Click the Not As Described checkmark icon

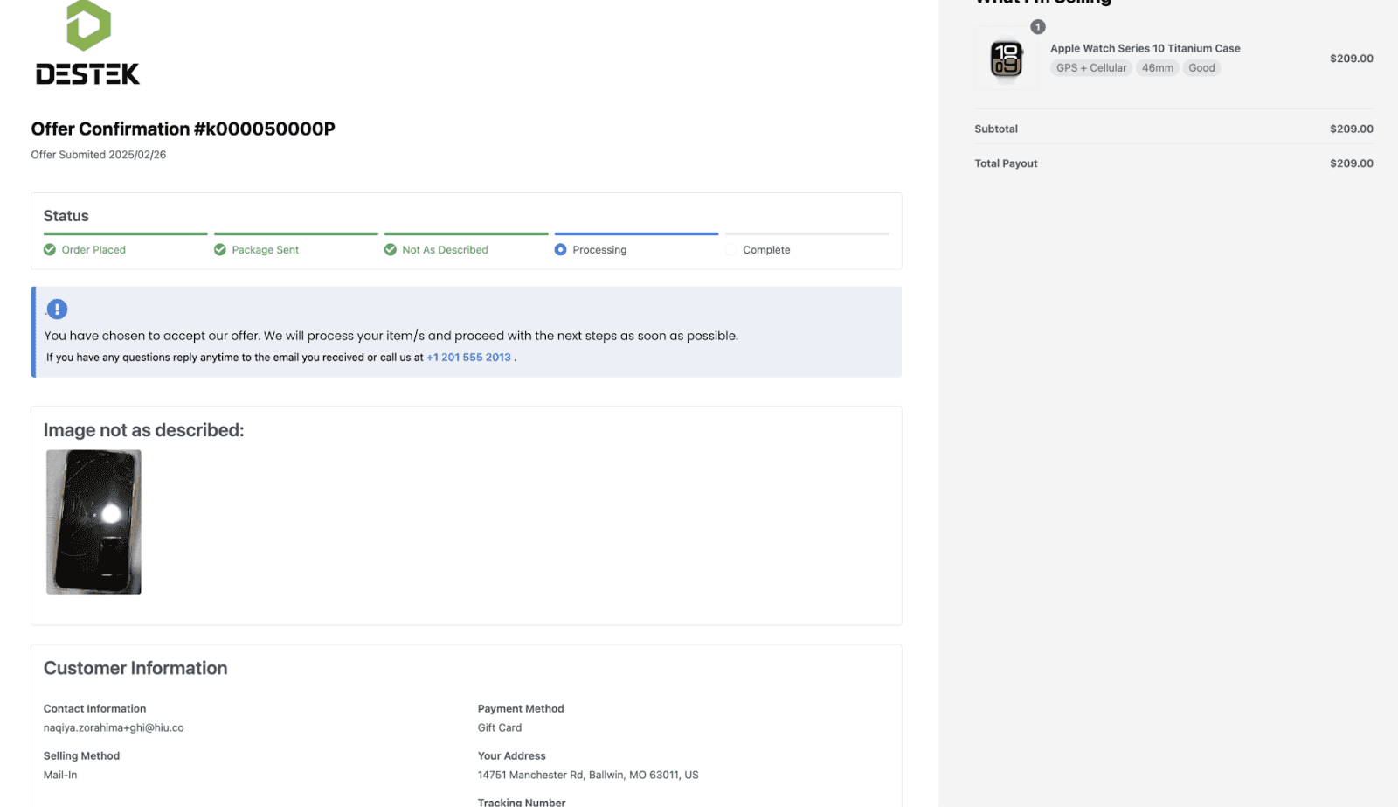(391, 250)
